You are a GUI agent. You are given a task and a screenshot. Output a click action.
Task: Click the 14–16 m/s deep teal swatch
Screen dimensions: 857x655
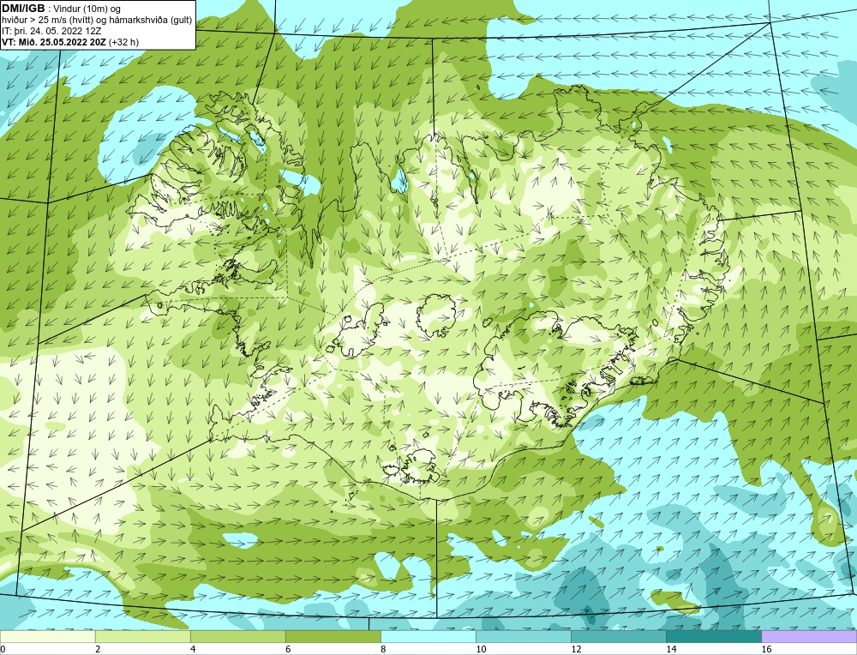(x=713, y=637)
